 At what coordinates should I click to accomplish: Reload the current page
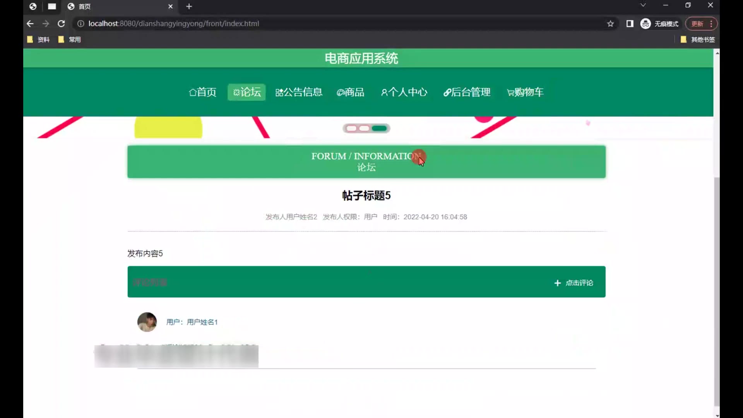61,24
